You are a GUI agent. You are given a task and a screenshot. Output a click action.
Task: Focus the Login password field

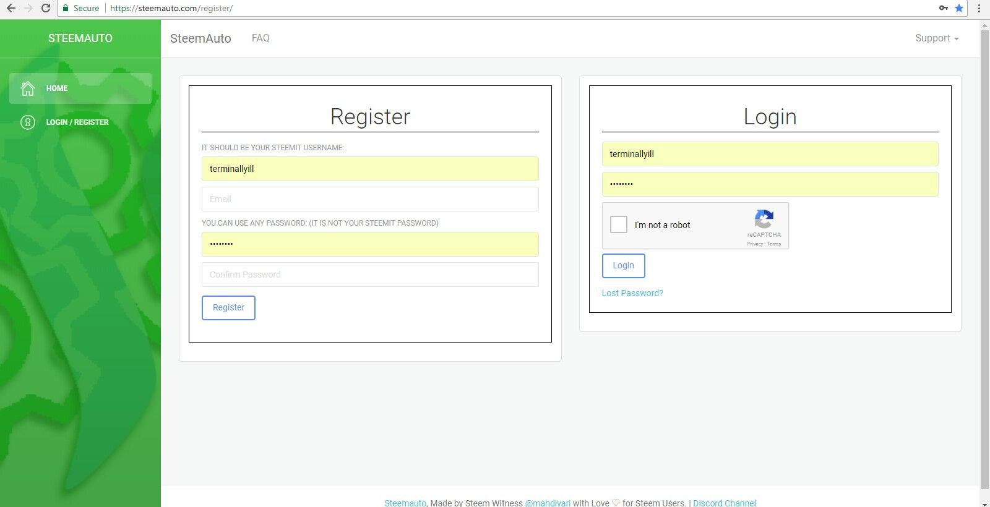[770, 184]
